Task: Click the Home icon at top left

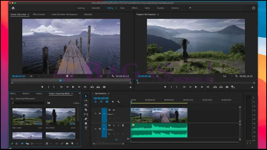Action: click(13, 8)
